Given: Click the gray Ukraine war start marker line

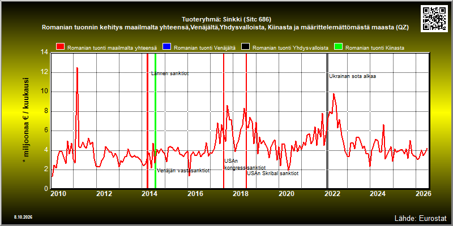Looking at the screenshot, I should click(327, 121).
